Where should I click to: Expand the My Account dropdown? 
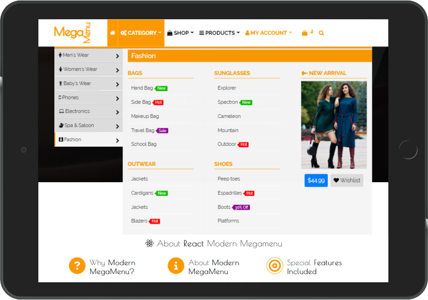coord(269,33)
